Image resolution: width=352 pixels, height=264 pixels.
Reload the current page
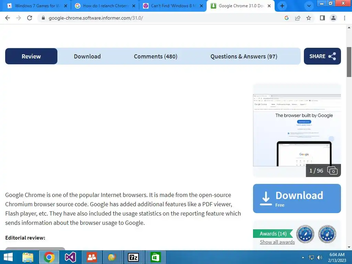pos(30,18)
